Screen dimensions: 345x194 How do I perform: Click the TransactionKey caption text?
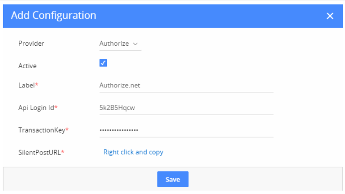(x=42, y=130)
